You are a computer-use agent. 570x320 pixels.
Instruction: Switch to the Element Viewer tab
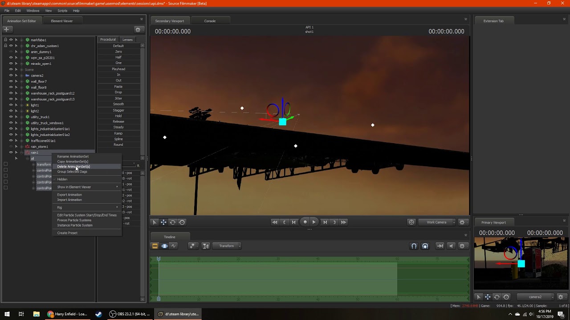tap(62, 21)
